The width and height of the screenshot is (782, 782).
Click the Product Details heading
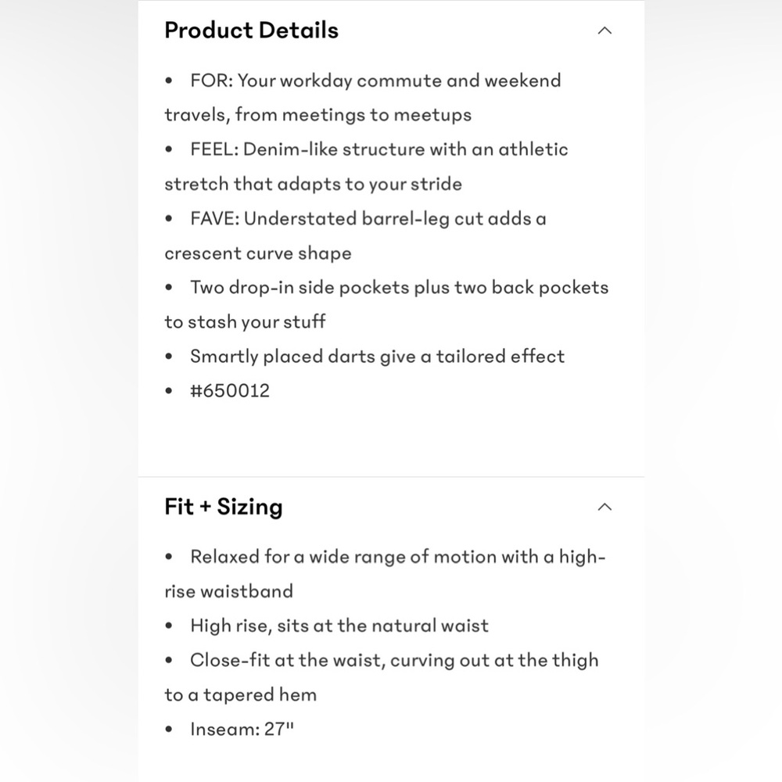coord(251,30)
